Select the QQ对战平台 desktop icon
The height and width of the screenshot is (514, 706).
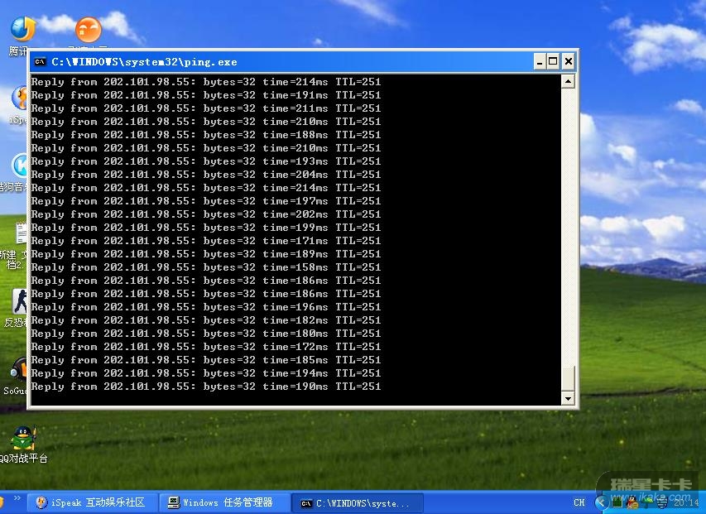pyautogui.click(x=23, y=439)
